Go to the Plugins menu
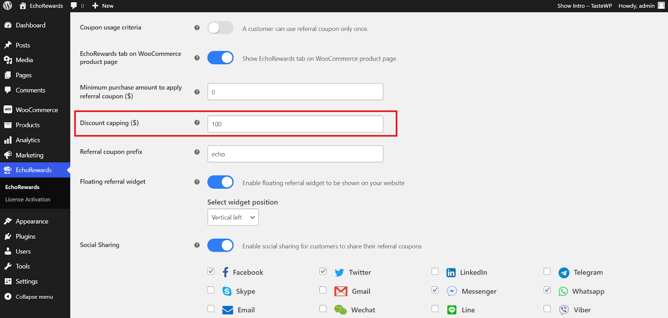668x318 pixels. (x=25, y=236)
